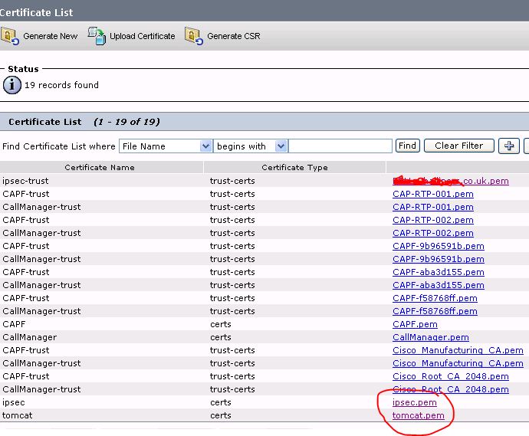The image size is (529, 436).
Task: Sort by Certificate Type column header
Action: pyautogui.click(x=294, y=167)
